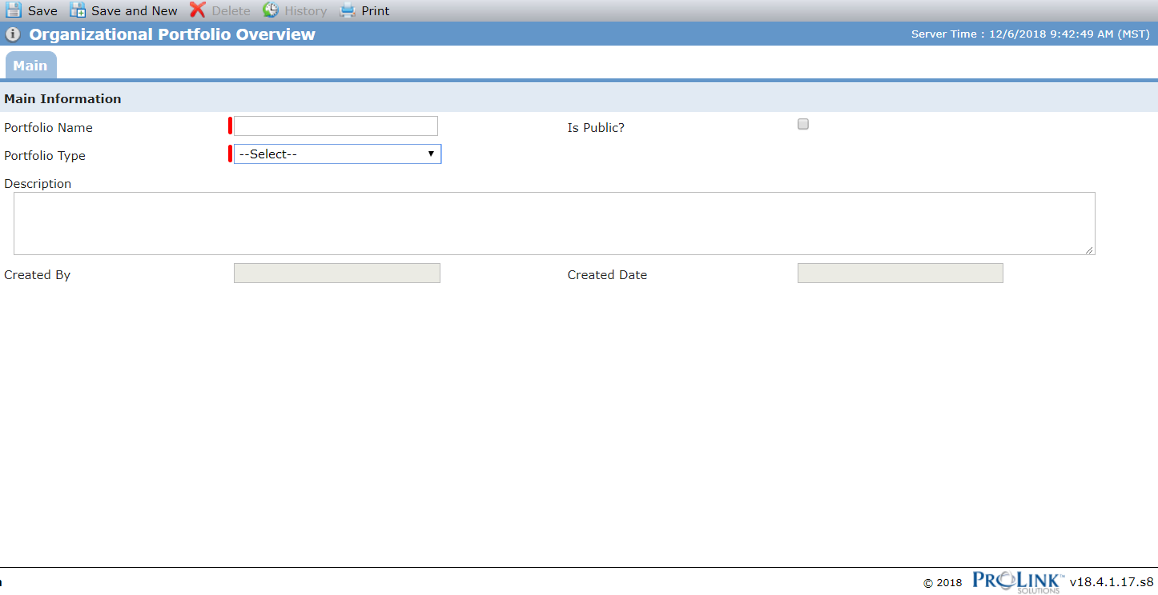Click the Description label

tap(38, 184)
